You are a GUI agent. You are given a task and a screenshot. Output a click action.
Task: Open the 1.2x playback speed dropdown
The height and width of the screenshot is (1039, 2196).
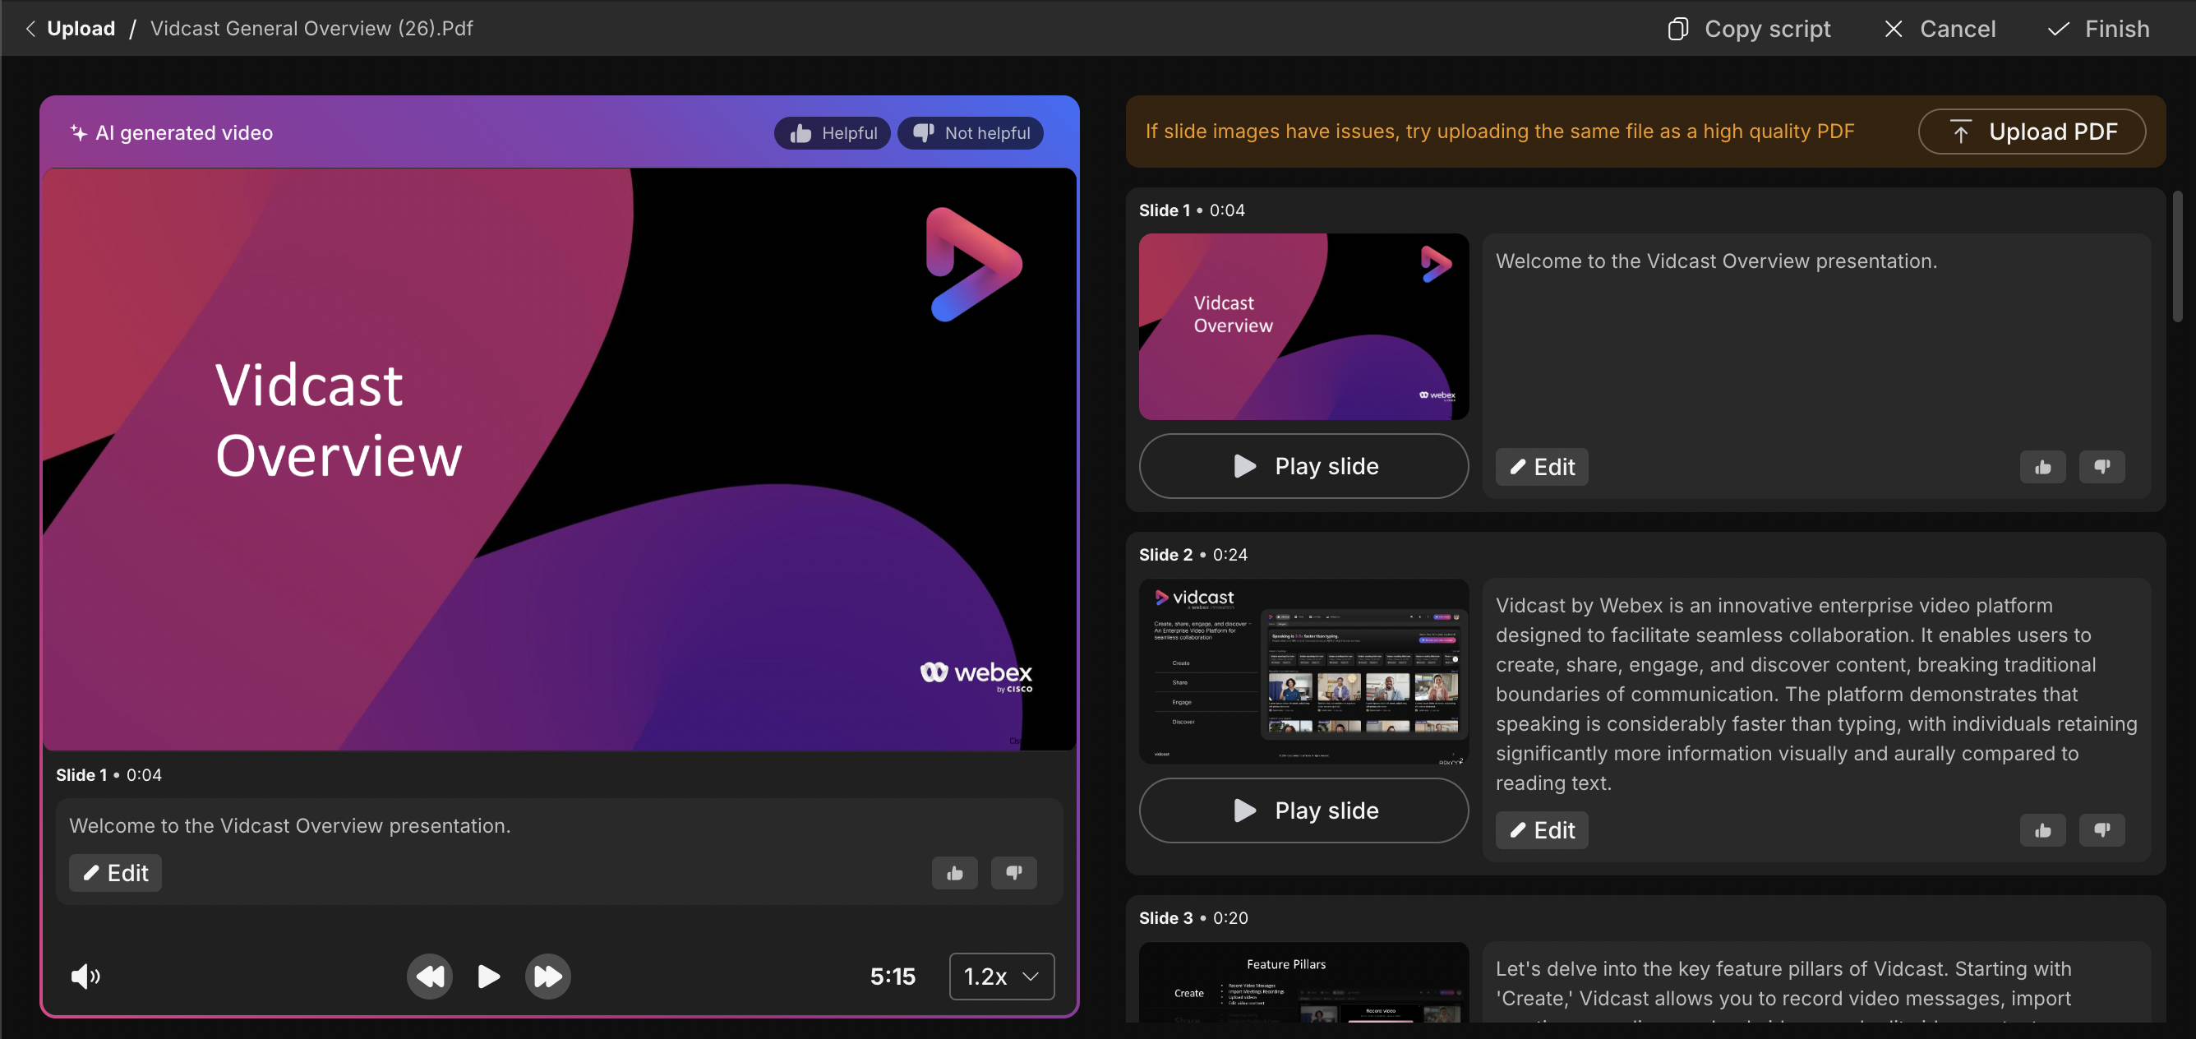(1002, 976)
